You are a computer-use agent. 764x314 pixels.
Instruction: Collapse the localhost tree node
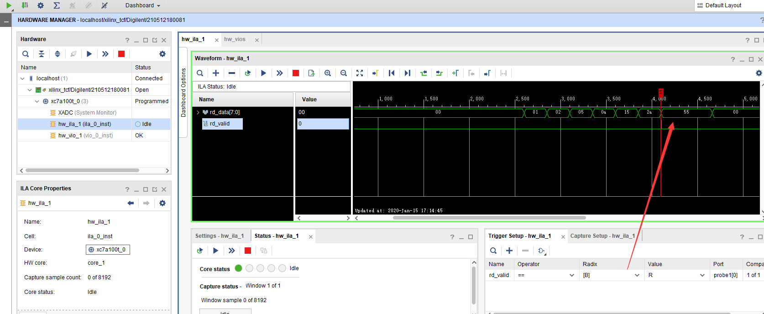pyautogui.click(x=22, y=78)
